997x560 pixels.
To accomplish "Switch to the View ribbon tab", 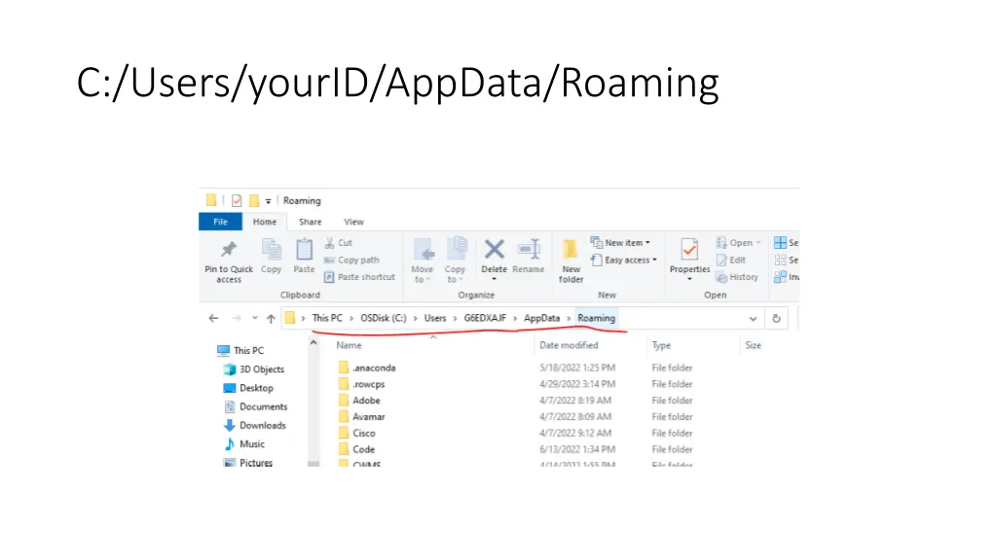I will pyautogui.click(x=353, y=222).
